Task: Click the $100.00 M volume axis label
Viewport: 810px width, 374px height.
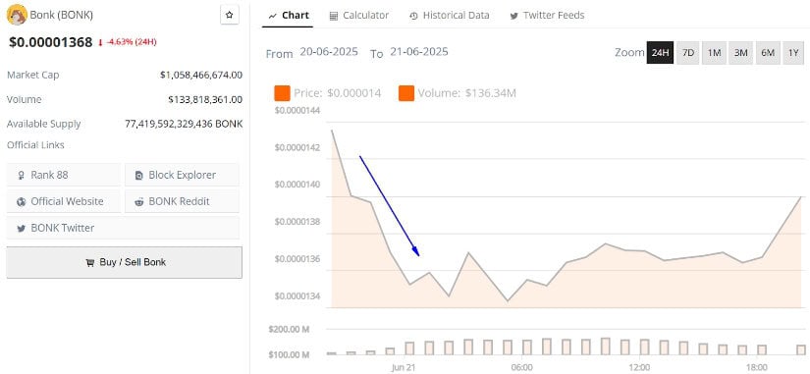Action: pyautogui.click(x=289, y=355)
